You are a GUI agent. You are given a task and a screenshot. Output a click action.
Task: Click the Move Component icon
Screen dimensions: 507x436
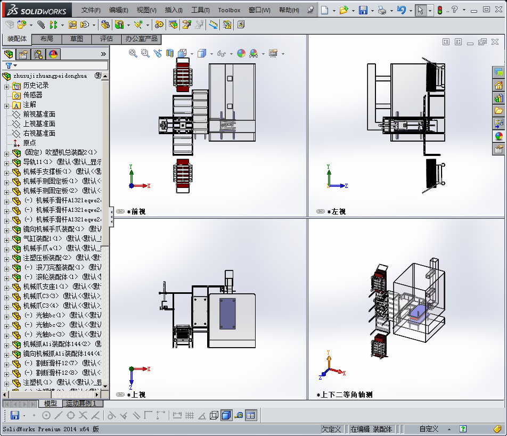[x=85, y=24]
